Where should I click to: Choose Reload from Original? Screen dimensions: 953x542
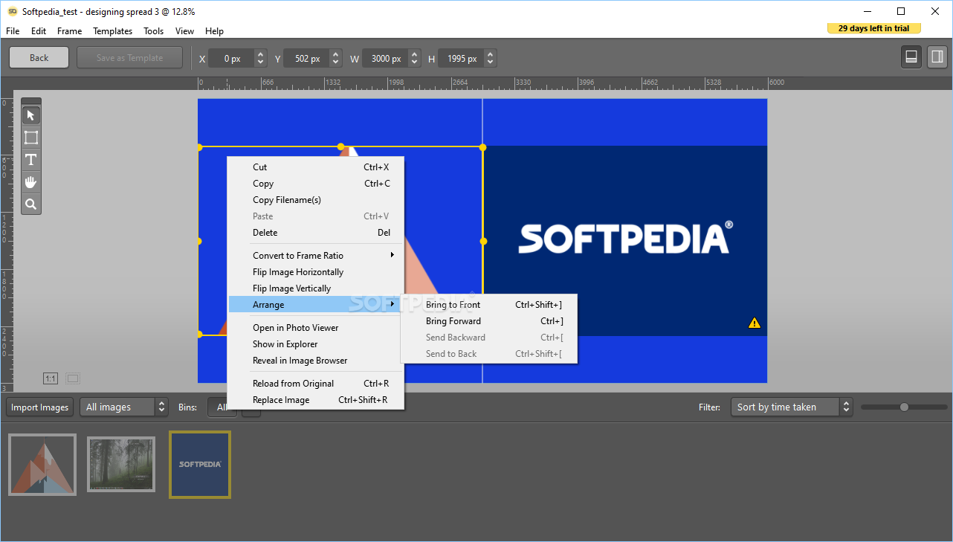coord(316,384)
